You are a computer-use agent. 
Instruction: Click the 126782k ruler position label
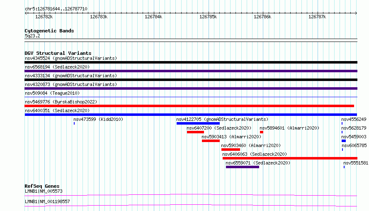44,17
